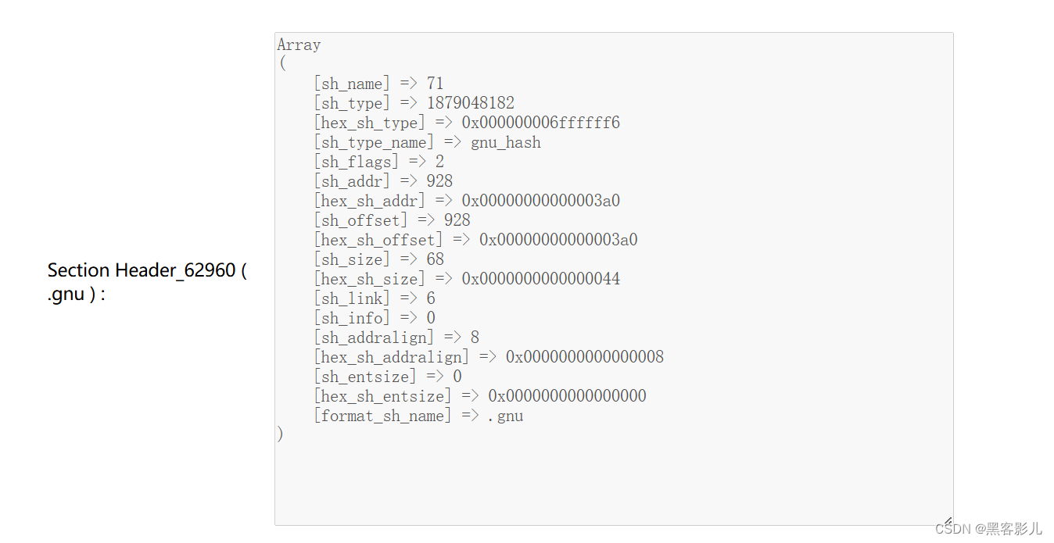The image size is (1054, 543).
Task: Click the [sh_flags] => 2 line
Action: click(378, 162)
